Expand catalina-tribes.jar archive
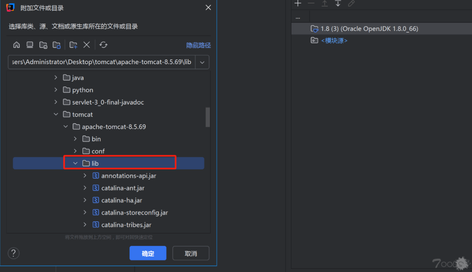Screen dimensions: 472x272 point(85,224)
